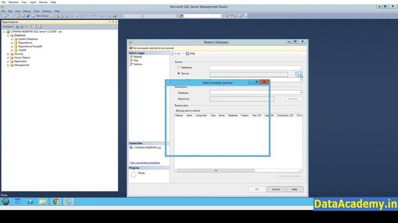
Task: Click the OK button in Restore Database
Action: [x=257, y=189]
